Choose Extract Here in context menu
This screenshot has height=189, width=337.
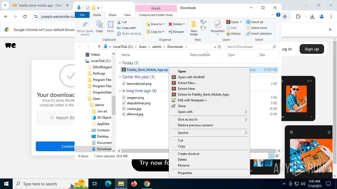click(x=209, y=89)
